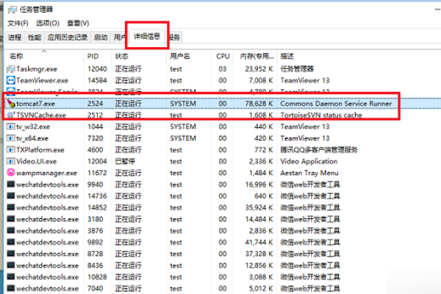
Task: Switch to the 启动 tab
Action: (101, 37)
